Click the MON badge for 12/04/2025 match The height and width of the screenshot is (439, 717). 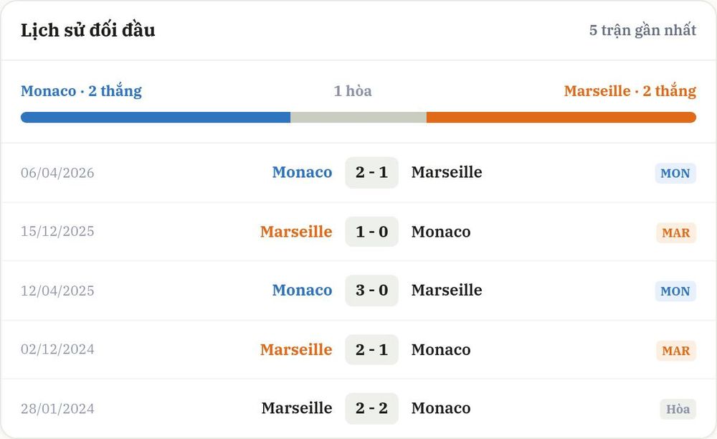click(x=675, y=291)
